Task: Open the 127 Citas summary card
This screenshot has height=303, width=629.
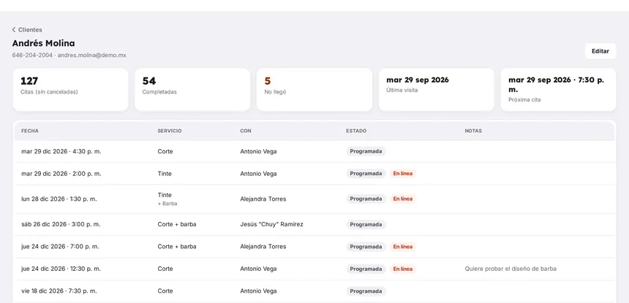Action: click(71, 89)
